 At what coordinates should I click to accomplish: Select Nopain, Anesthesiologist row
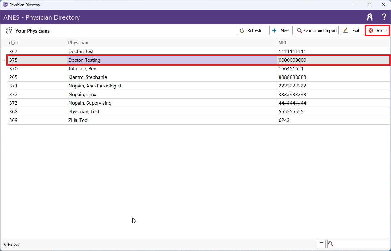(x=199, y=86)
